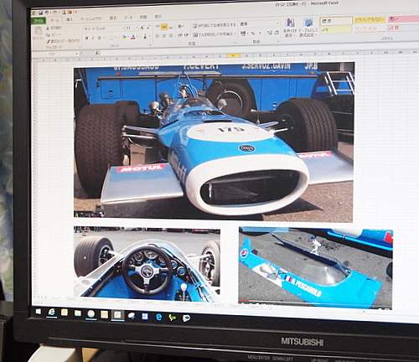The height and width of the screenshot is (362, 419).
Task: Click the Cut scissors icon
Action: (48, 28)
